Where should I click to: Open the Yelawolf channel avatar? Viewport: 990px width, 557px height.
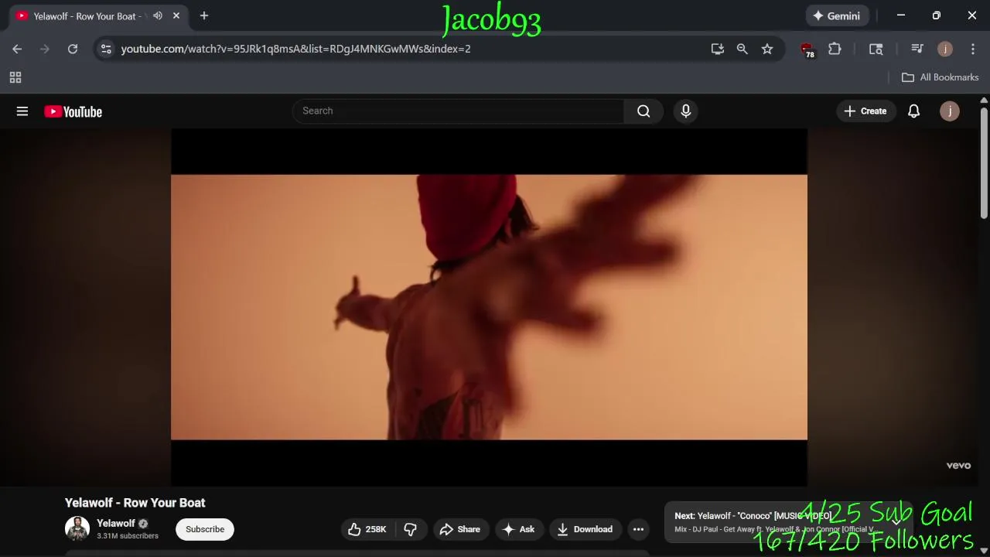pos(77,529)
